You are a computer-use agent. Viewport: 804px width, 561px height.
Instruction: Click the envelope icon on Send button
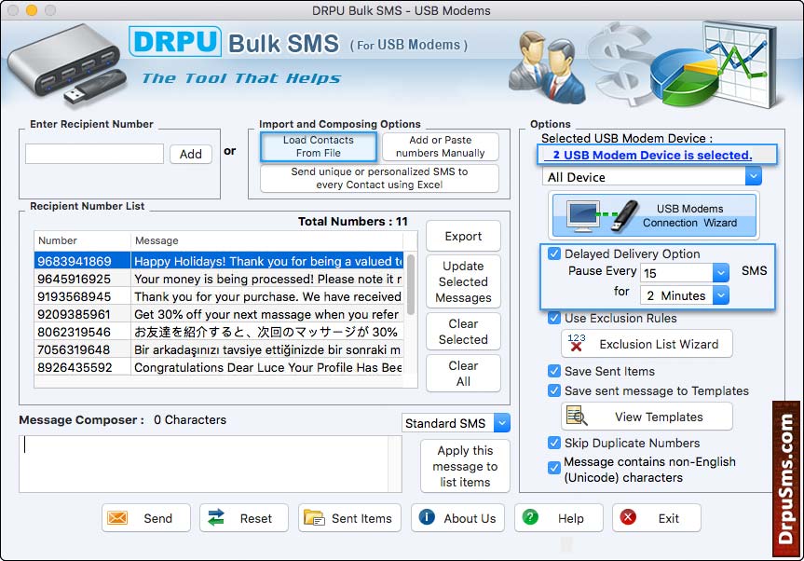point(117,518)
